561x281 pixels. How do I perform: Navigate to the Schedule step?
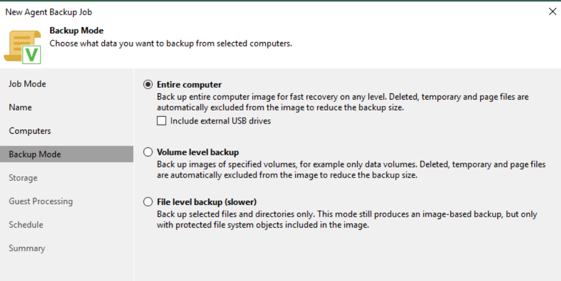point(26,225)
